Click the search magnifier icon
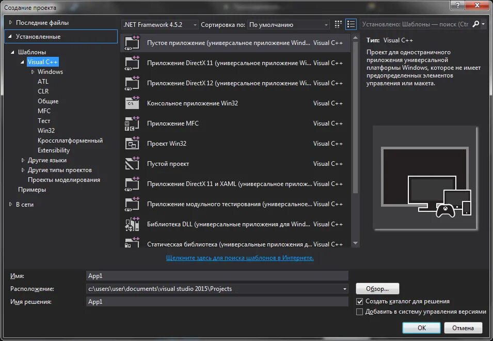The width and height of the screenshot is (493, 341). pyautogui.click(x=476, y=24)
